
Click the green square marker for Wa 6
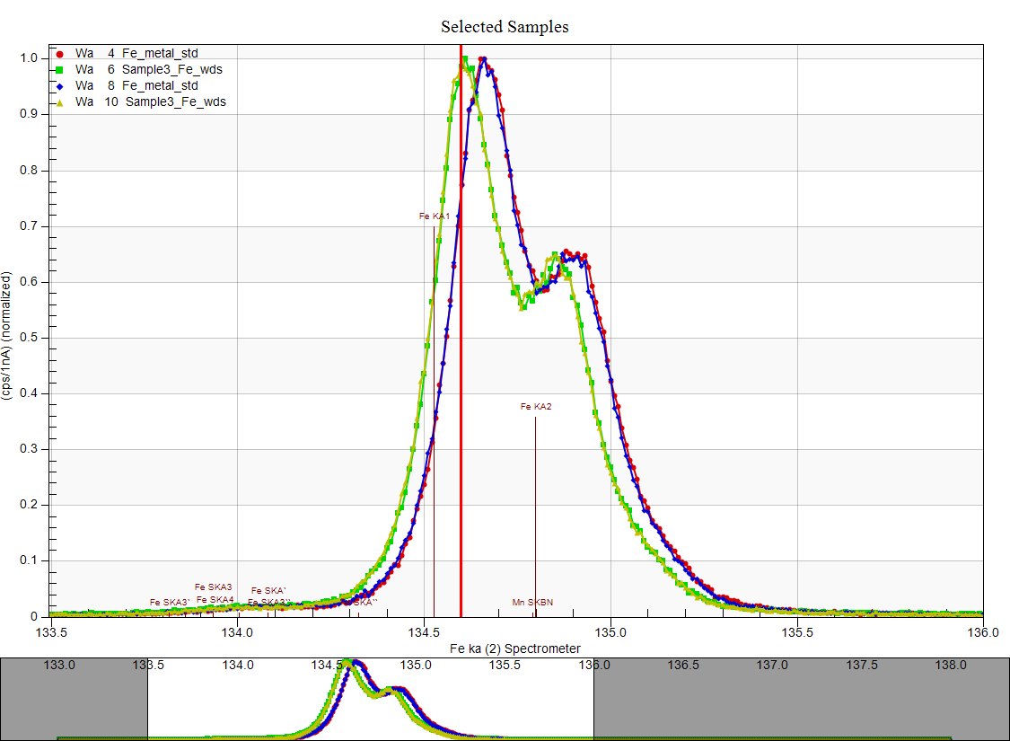[x=59, y=69]
